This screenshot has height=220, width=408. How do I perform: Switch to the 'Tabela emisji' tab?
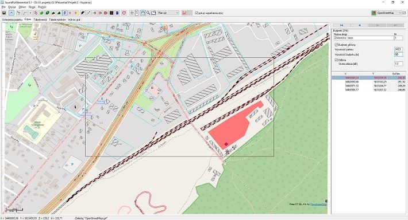point(40,19)
